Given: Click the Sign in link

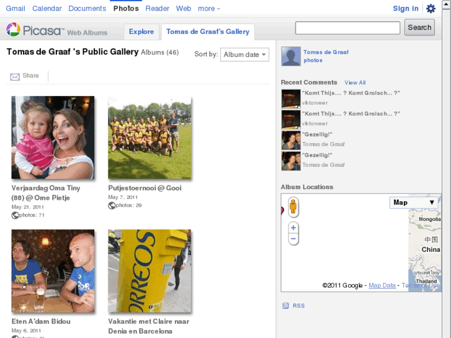Looking at the screenshot, I should [406, 9].
